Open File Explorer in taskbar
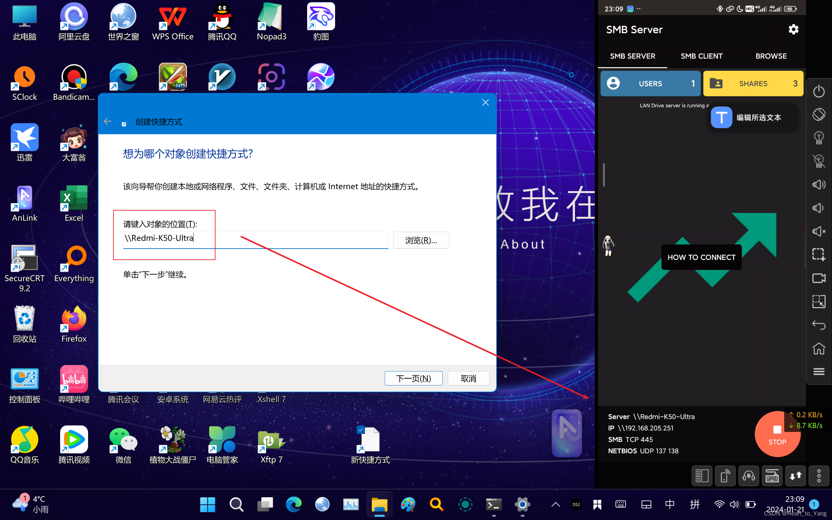This screenshot has width=832, height=520. pos(379,504)
